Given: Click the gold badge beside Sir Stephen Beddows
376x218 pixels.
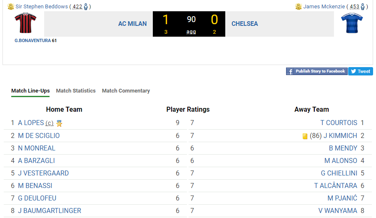Looking at the screenshot, I should point(11,7).
